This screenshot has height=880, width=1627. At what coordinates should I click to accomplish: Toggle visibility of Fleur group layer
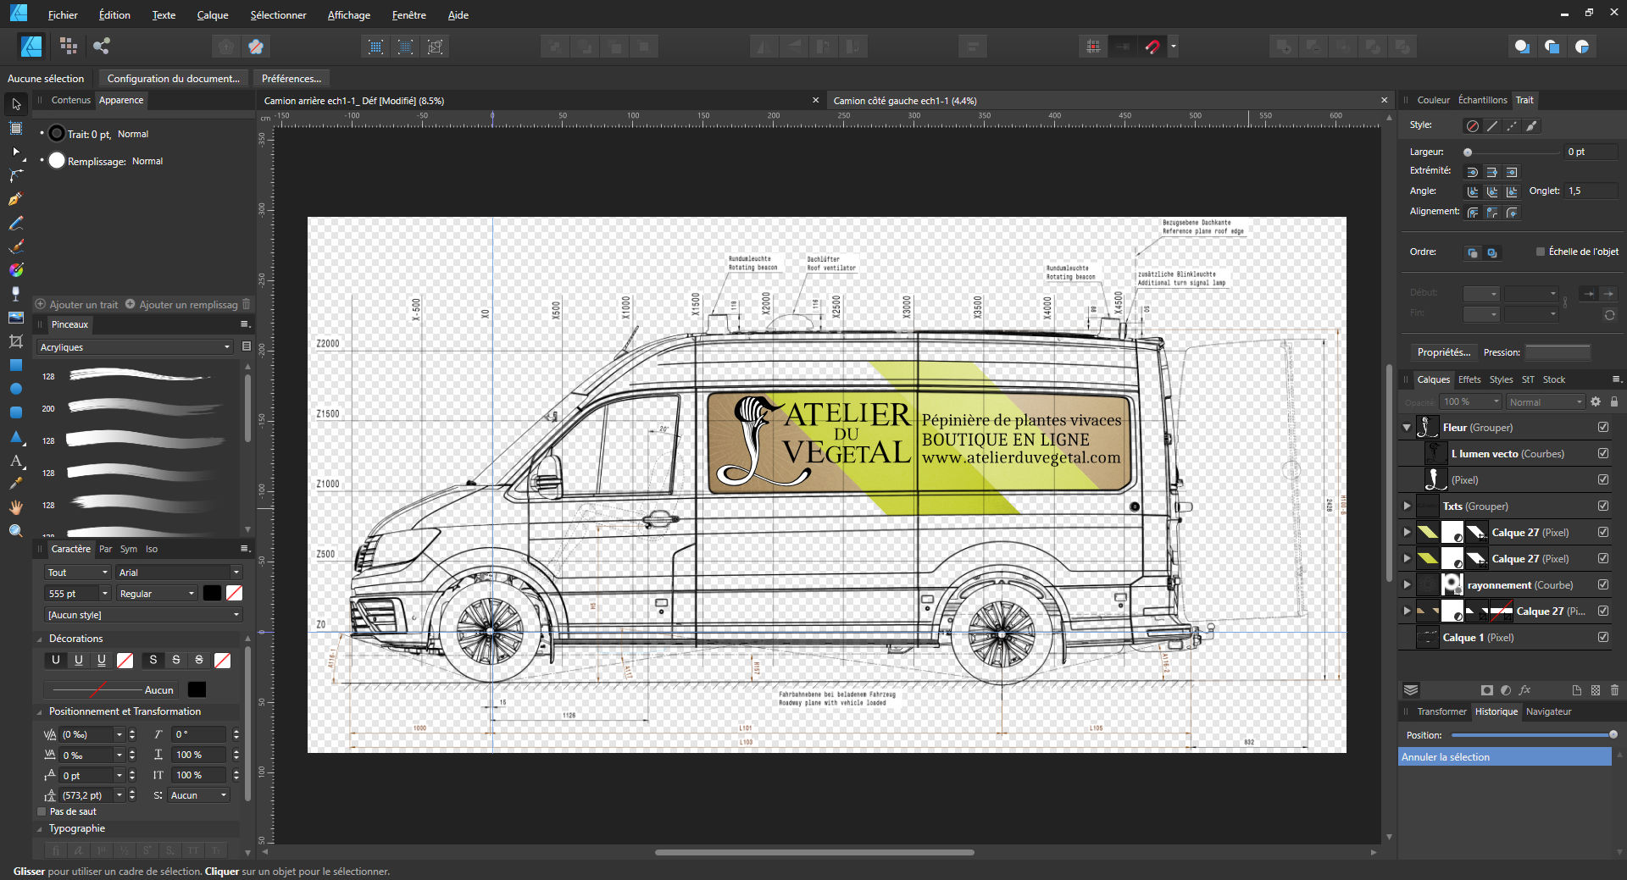pyautogui.click(x=1603, y=427)
